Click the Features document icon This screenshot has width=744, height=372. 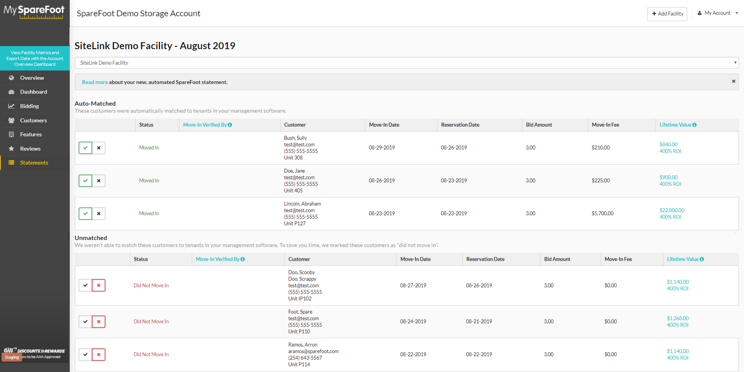tap(11, 134)
